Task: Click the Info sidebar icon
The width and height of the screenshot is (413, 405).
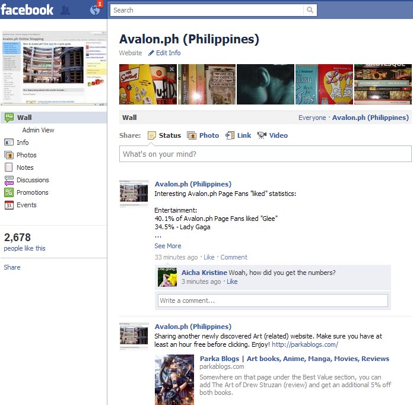Action: coord(9,143)
